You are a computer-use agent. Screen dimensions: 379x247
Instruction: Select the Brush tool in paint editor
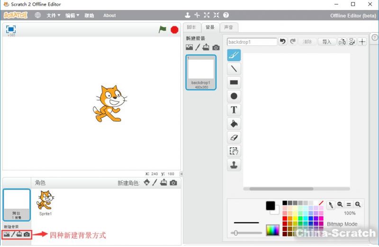click(234, 55)
